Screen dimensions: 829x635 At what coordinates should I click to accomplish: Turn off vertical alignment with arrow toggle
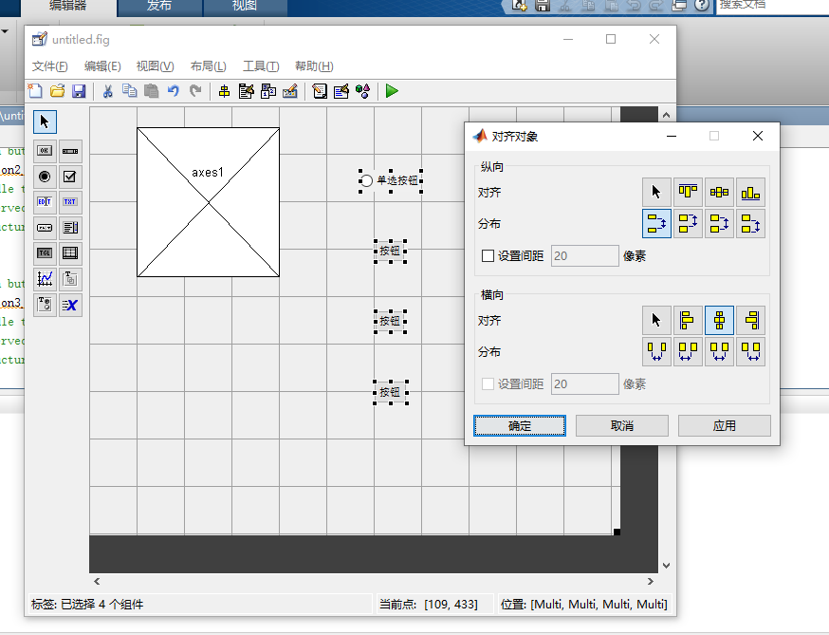(656, 192)
